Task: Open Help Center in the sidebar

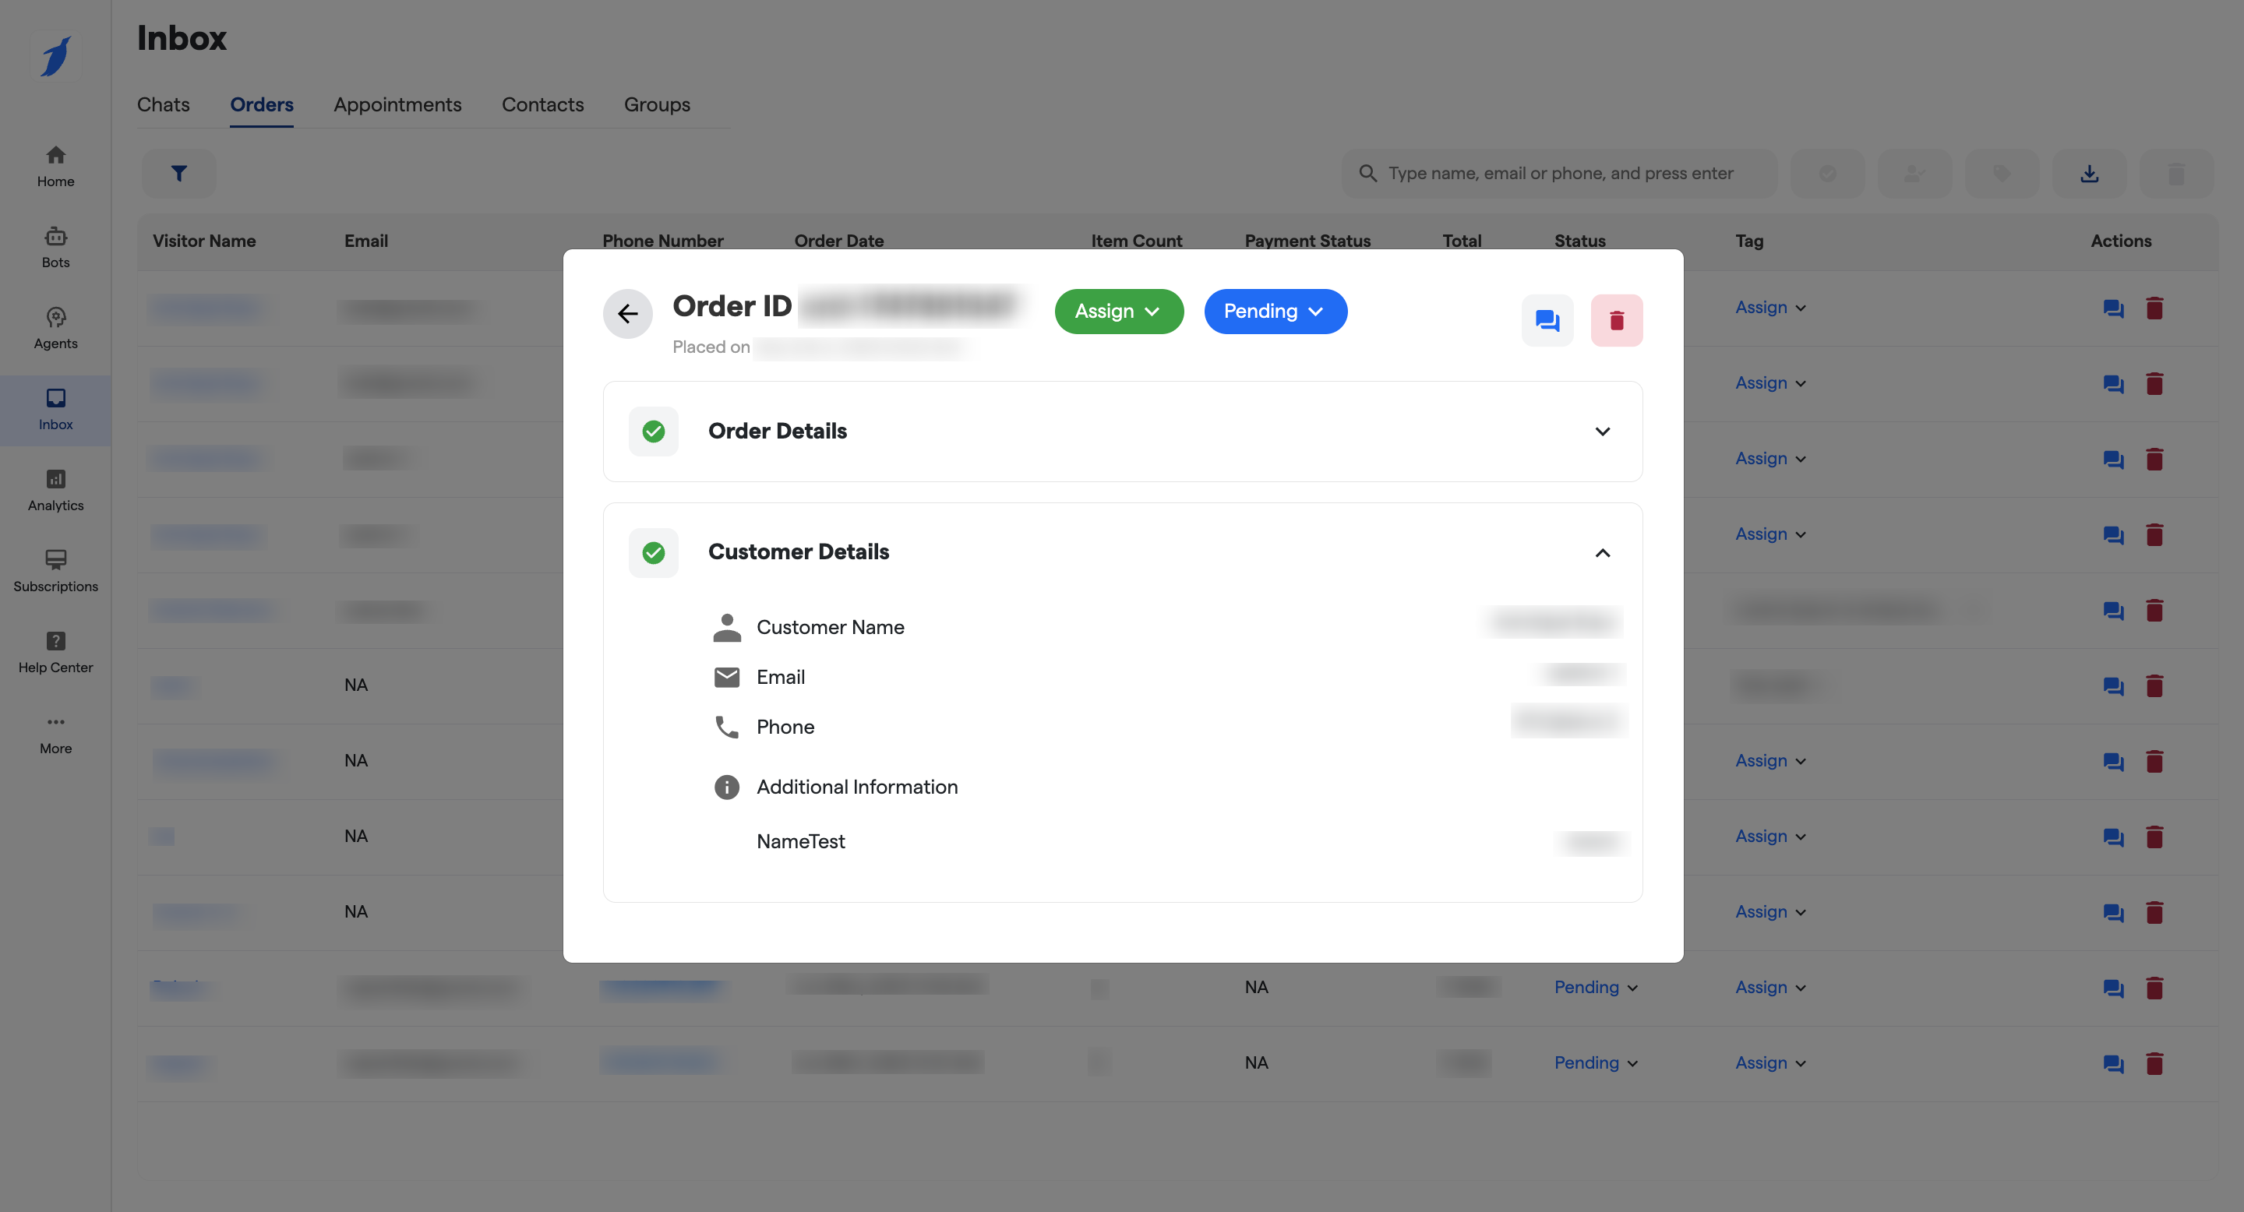Action: click(x=56, y=652)
